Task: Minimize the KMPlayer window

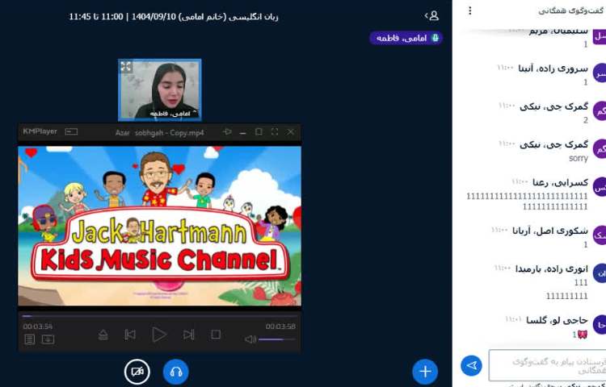Action: pyautogui.click(x=242, y=132)
